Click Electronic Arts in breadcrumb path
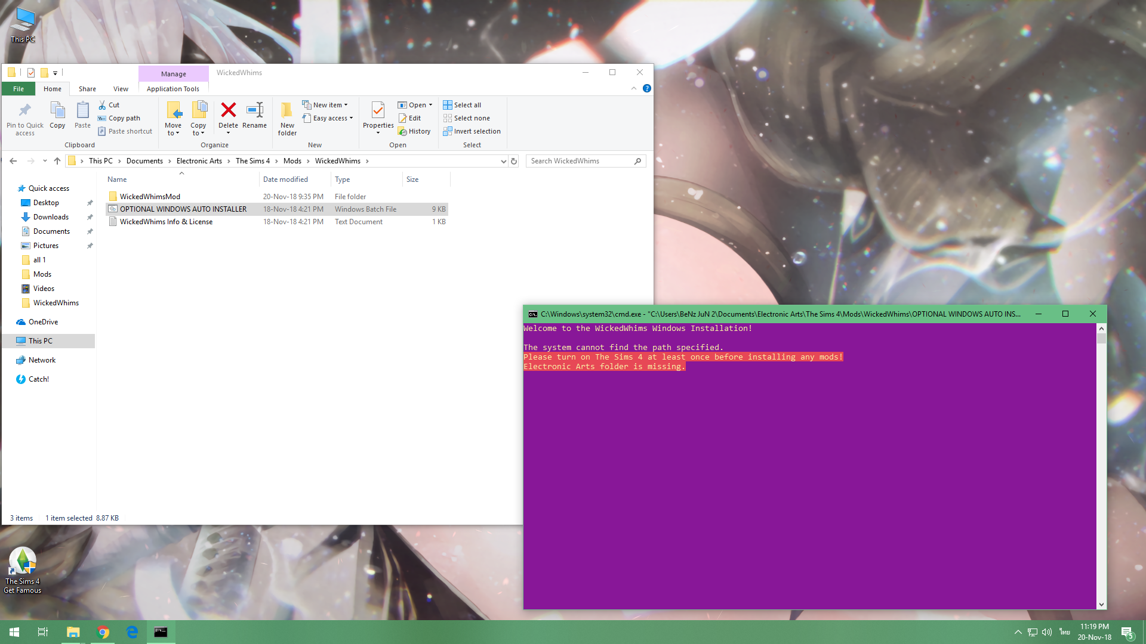1146x644 pixels. 199,161
